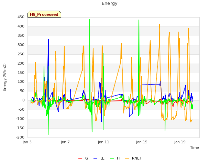The width and height of the screenshot is (220, 165).
Task: Click the 300 y-axis tick label
Action: click(21, 45)
